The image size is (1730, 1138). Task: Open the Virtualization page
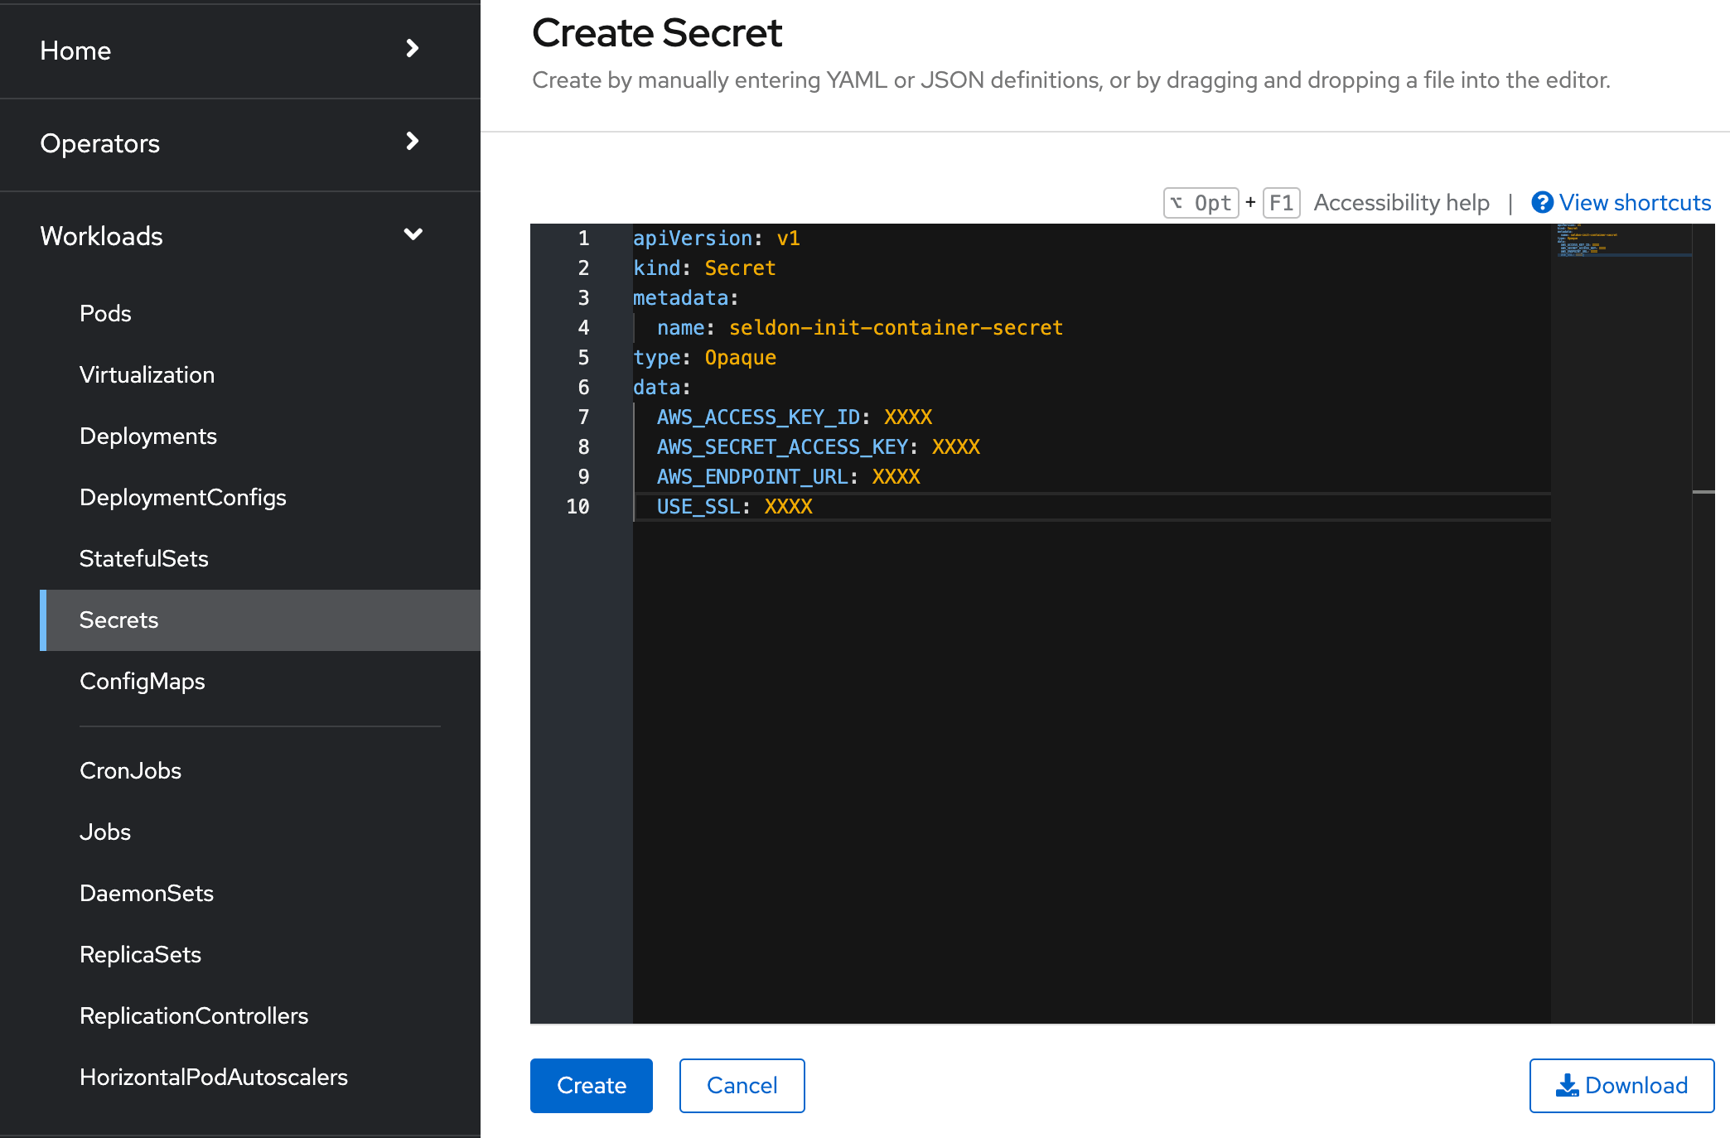click(147, 374)
